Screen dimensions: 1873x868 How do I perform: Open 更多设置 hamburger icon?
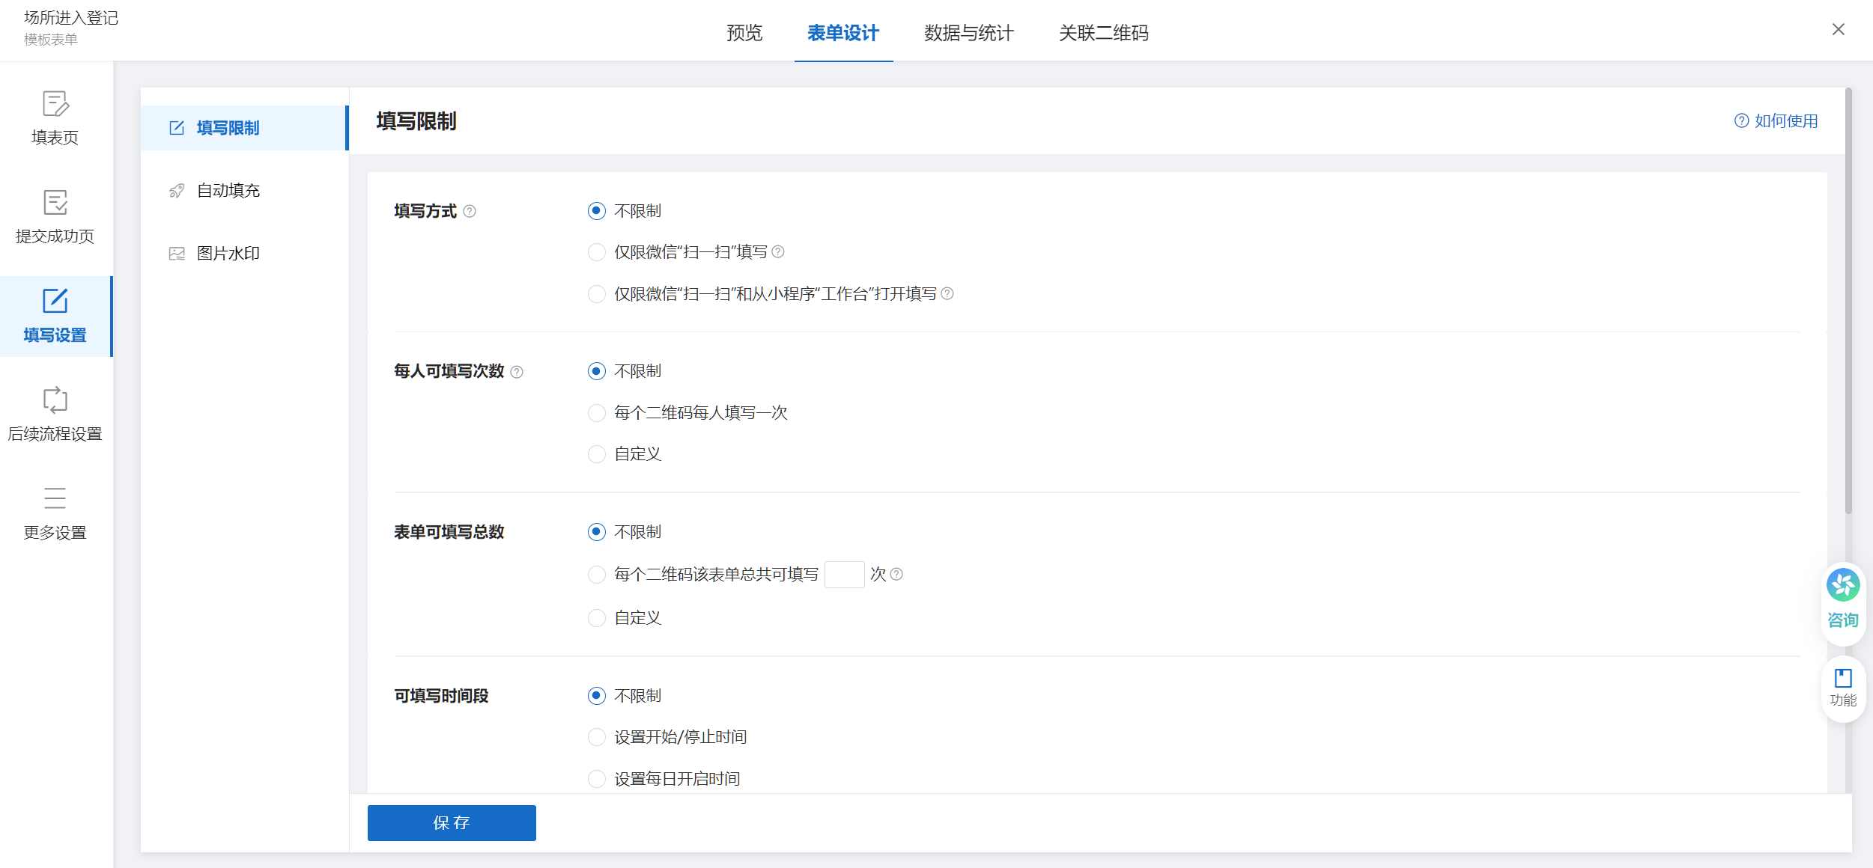coord(55,498)
